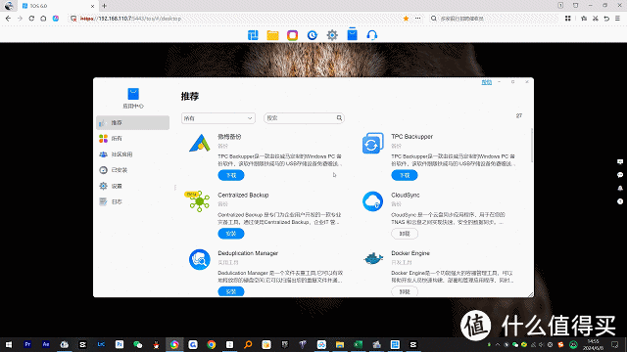
Task: Open the TPC Backupper app icon
Action: 372,144
